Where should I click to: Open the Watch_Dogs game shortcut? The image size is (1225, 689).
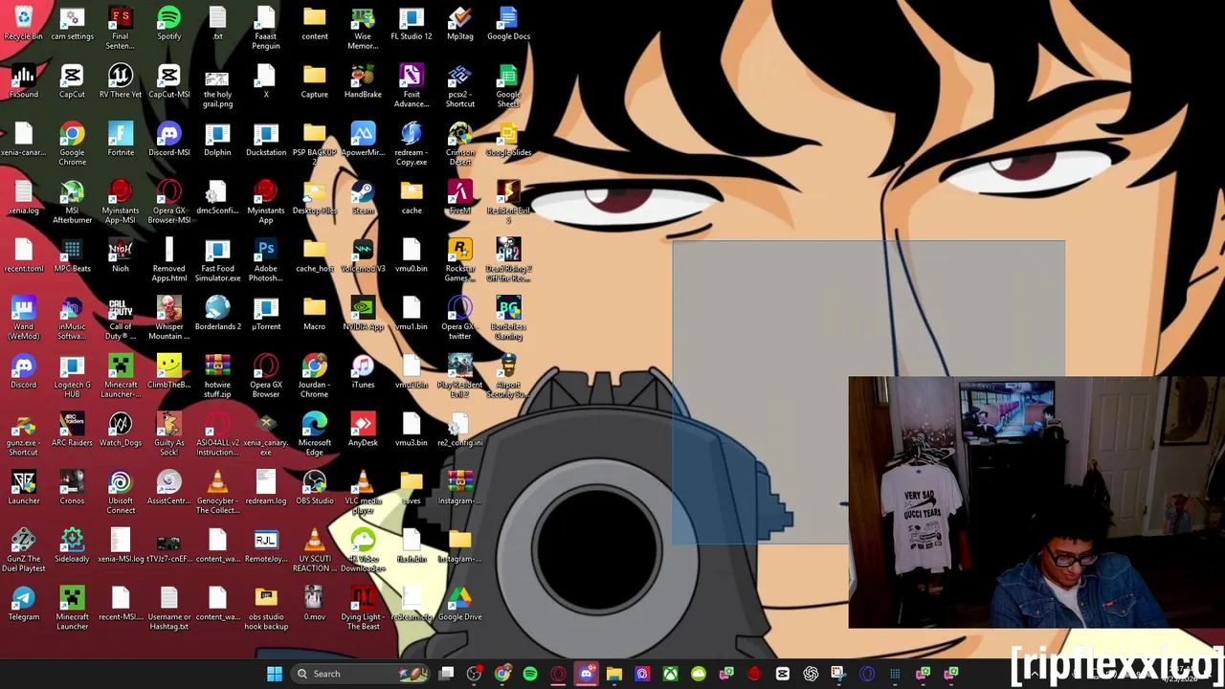[x=121, y=430]
